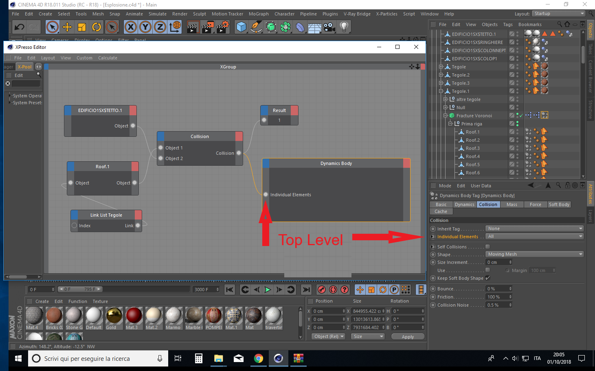Toggle Bounce animation dot
The width and height of the screenshot is (595, 371).
(x=433, y=289)
